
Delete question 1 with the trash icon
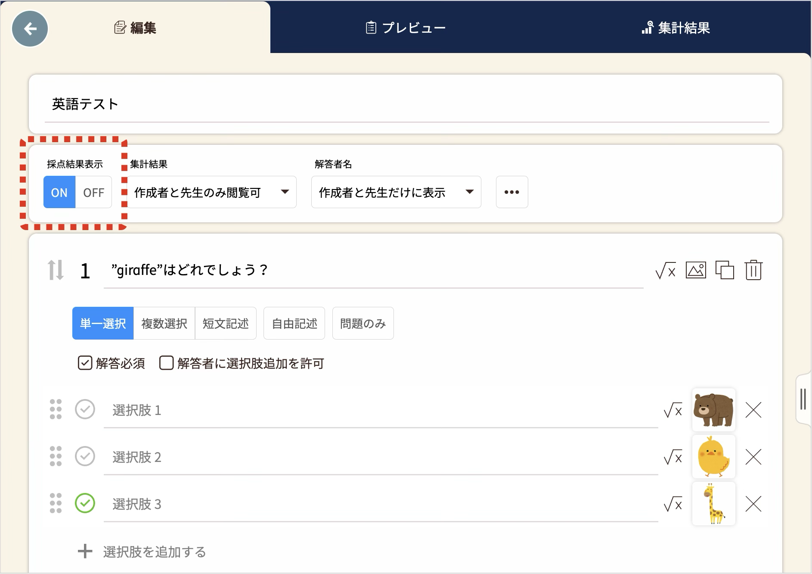coord(753,270)
